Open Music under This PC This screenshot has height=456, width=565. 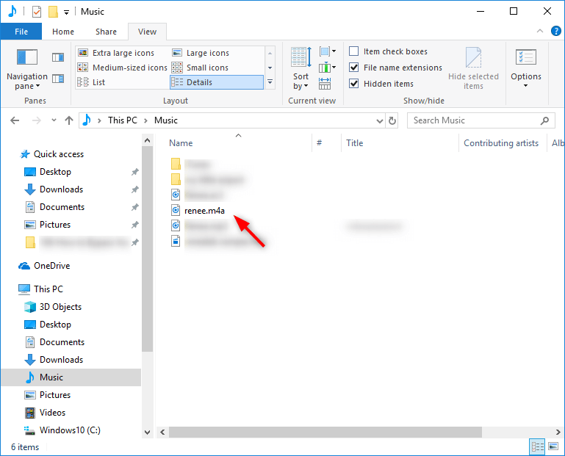pos(51,377)
